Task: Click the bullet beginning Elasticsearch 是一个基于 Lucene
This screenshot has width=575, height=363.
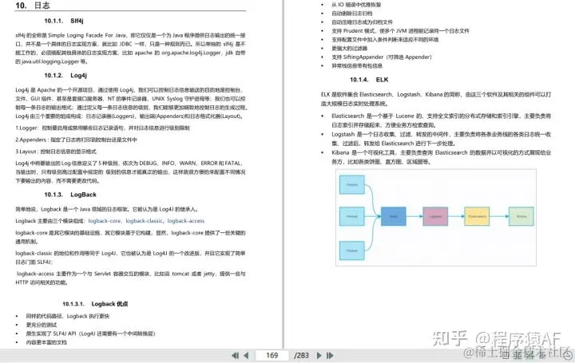Action: point(441,120)
